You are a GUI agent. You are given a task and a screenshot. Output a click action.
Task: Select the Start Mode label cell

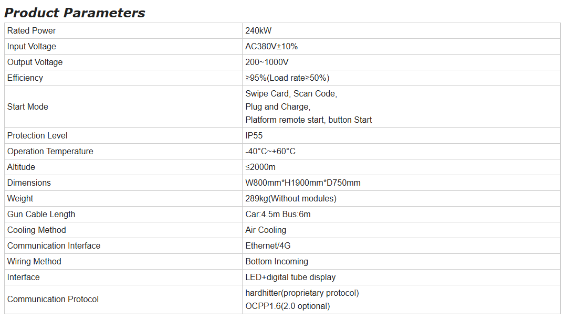point(123,107)
